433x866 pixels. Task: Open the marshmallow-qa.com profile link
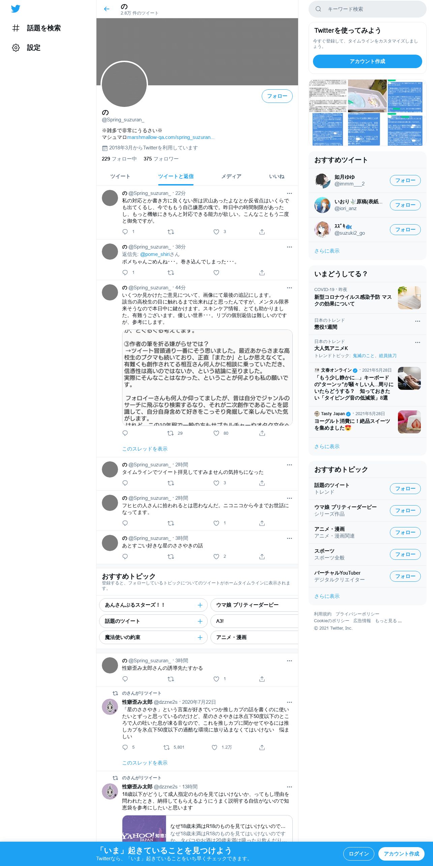[171, 137]
